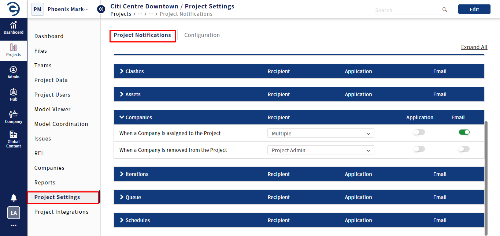The image size is (500, 236).
Task: Open Files in project menu
Action: (x=41, y=51)
